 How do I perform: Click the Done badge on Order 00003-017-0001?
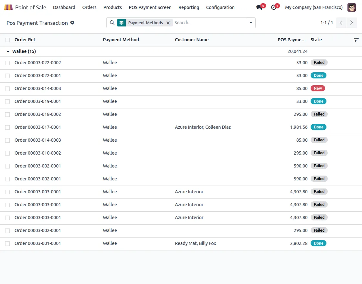[x=318, y=127]
